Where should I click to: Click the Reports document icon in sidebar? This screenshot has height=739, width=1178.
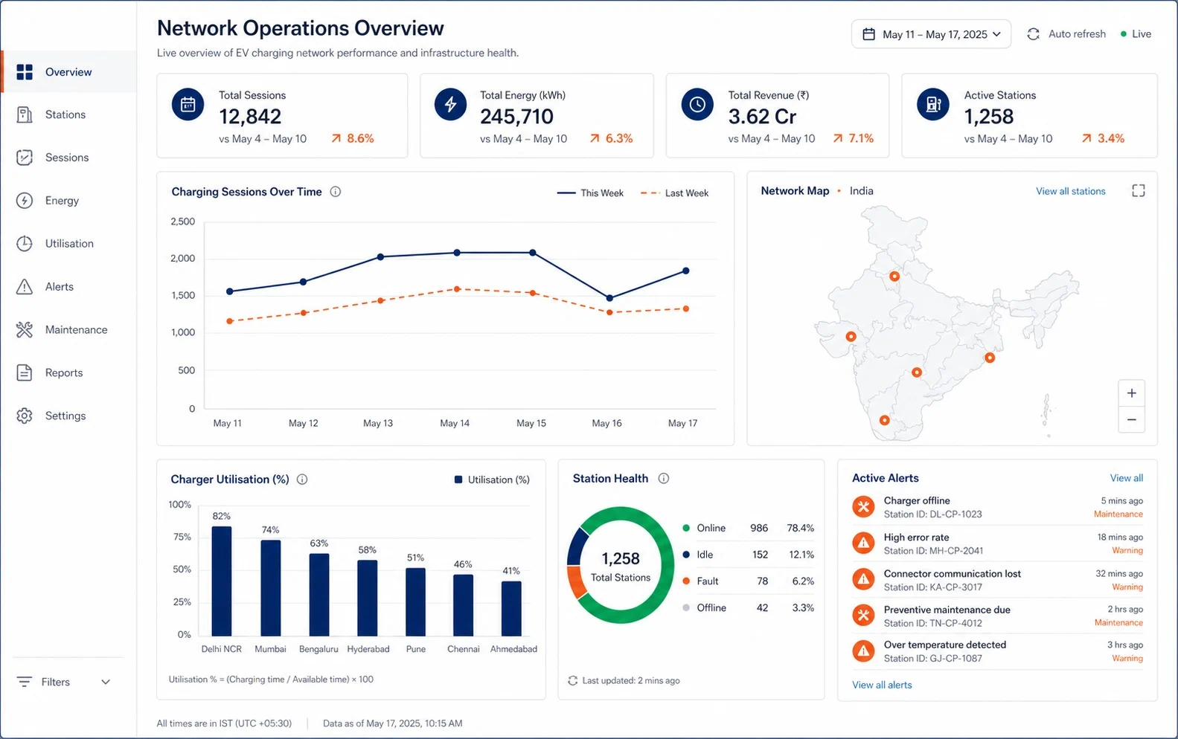pos(25,372)
